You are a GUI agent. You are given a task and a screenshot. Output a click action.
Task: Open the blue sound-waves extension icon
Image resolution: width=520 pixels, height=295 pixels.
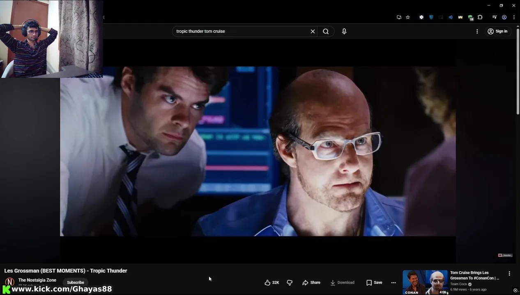(451, 17)
